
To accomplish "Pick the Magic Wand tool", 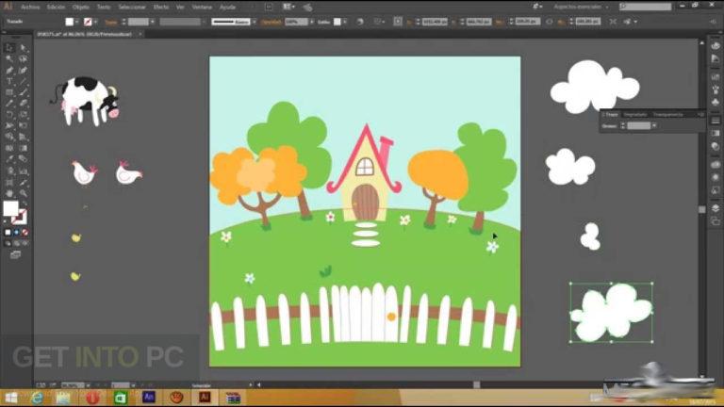I will click(x=9, y=59).
